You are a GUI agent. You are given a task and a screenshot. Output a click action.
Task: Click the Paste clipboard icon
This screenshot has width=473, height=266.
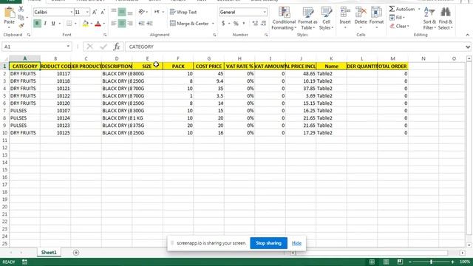point(9,13)
